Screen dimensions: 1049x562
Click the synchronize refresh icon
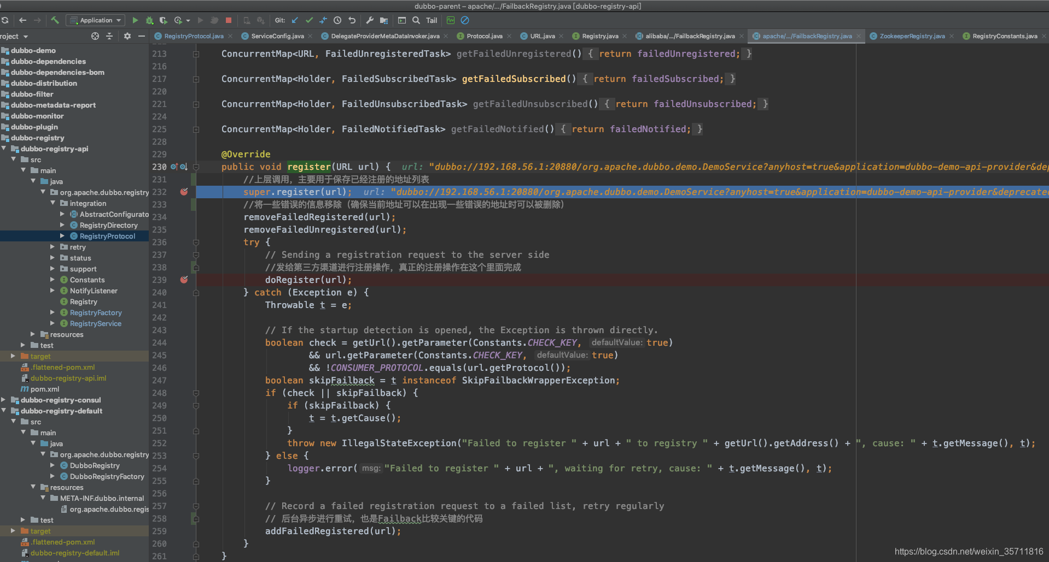point(5,20)
